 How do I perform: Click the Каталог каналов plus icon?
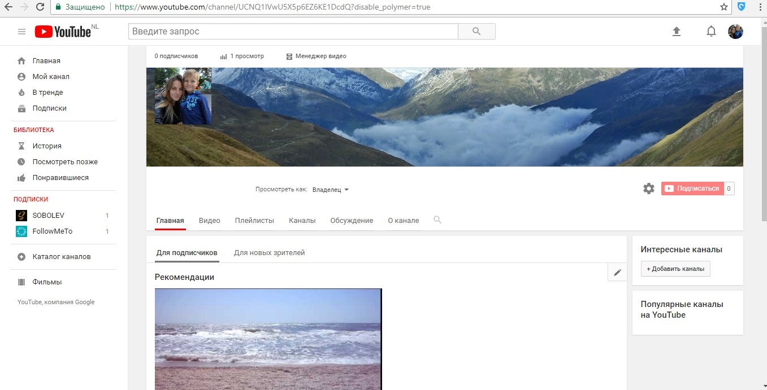21,257
